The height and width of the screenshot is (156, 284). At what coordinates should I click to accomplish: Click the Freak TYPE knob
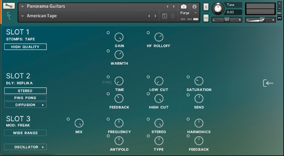159,141
